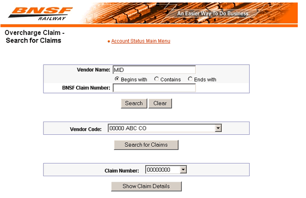
Task: Open the Claim Number dropdown arrow
Action: [x=183, y=170]
